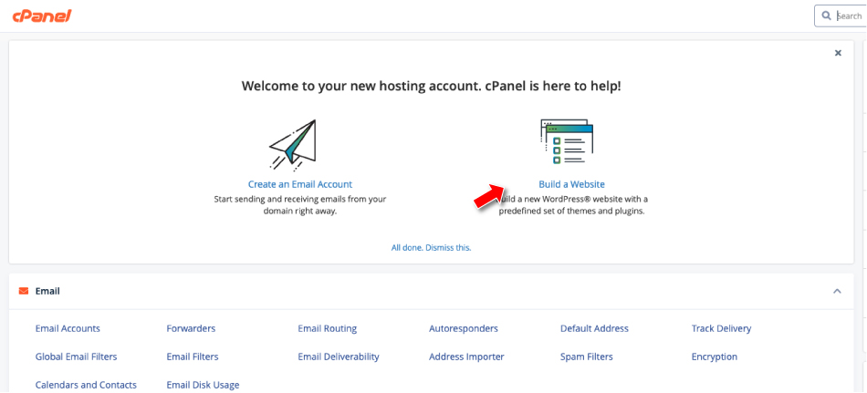Open Email Deliverability page
The image size is (867, 393).
point(338,357)
